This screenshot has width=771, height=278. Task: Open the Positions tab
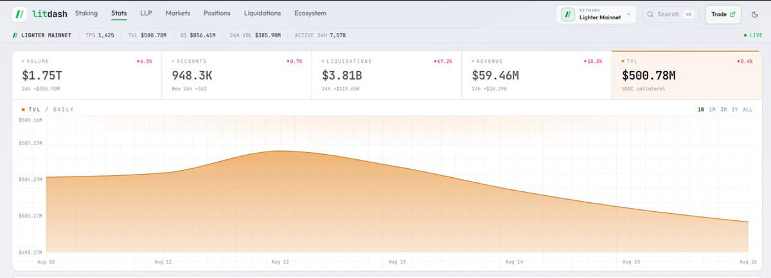click(x=217, y=13)
